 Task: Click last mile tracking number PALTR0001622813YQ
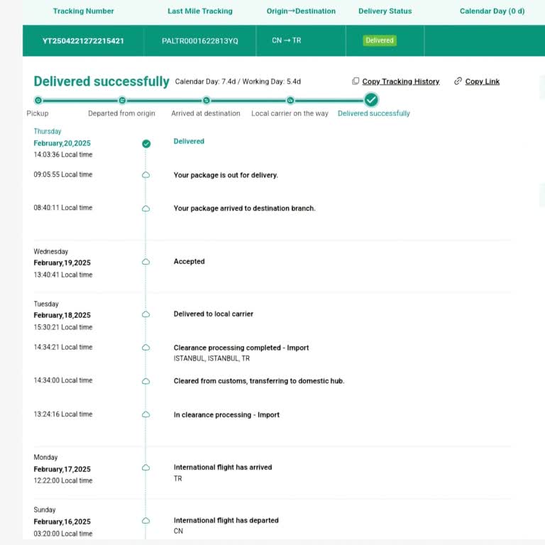(x=200, y=40)
